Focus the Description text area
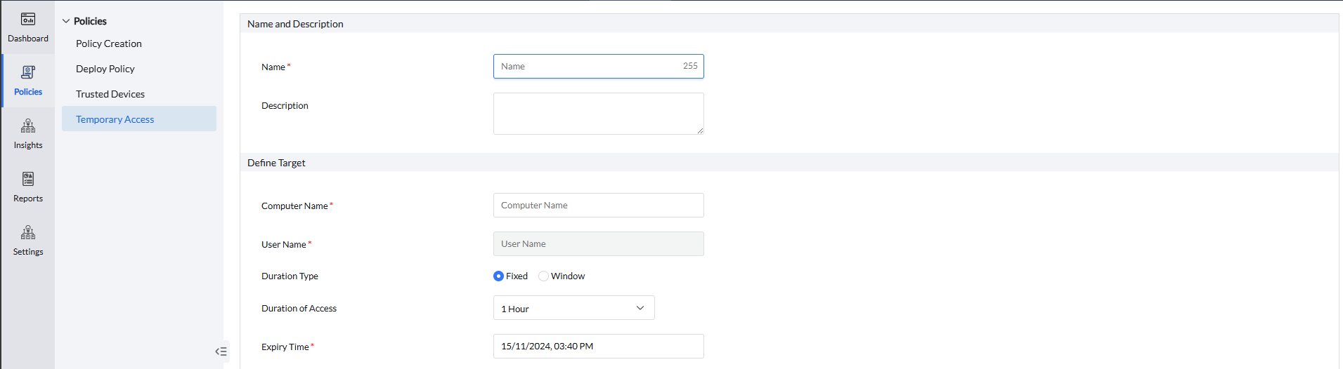Screen dimensions: 1343x369 click(x=598, y=113)
